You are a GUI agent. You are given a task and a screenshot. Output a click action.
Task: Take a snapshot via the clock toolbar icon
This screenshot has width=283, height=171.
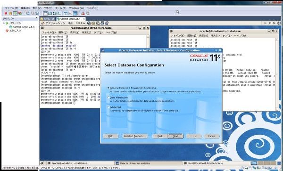coord(28,13)
